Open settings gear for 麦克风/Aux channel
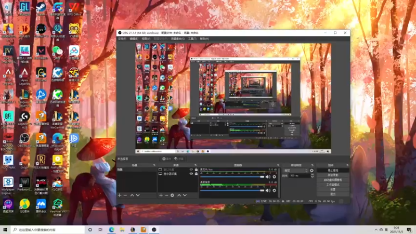This screenshot has width=416, height=234. tap(275, 177)
